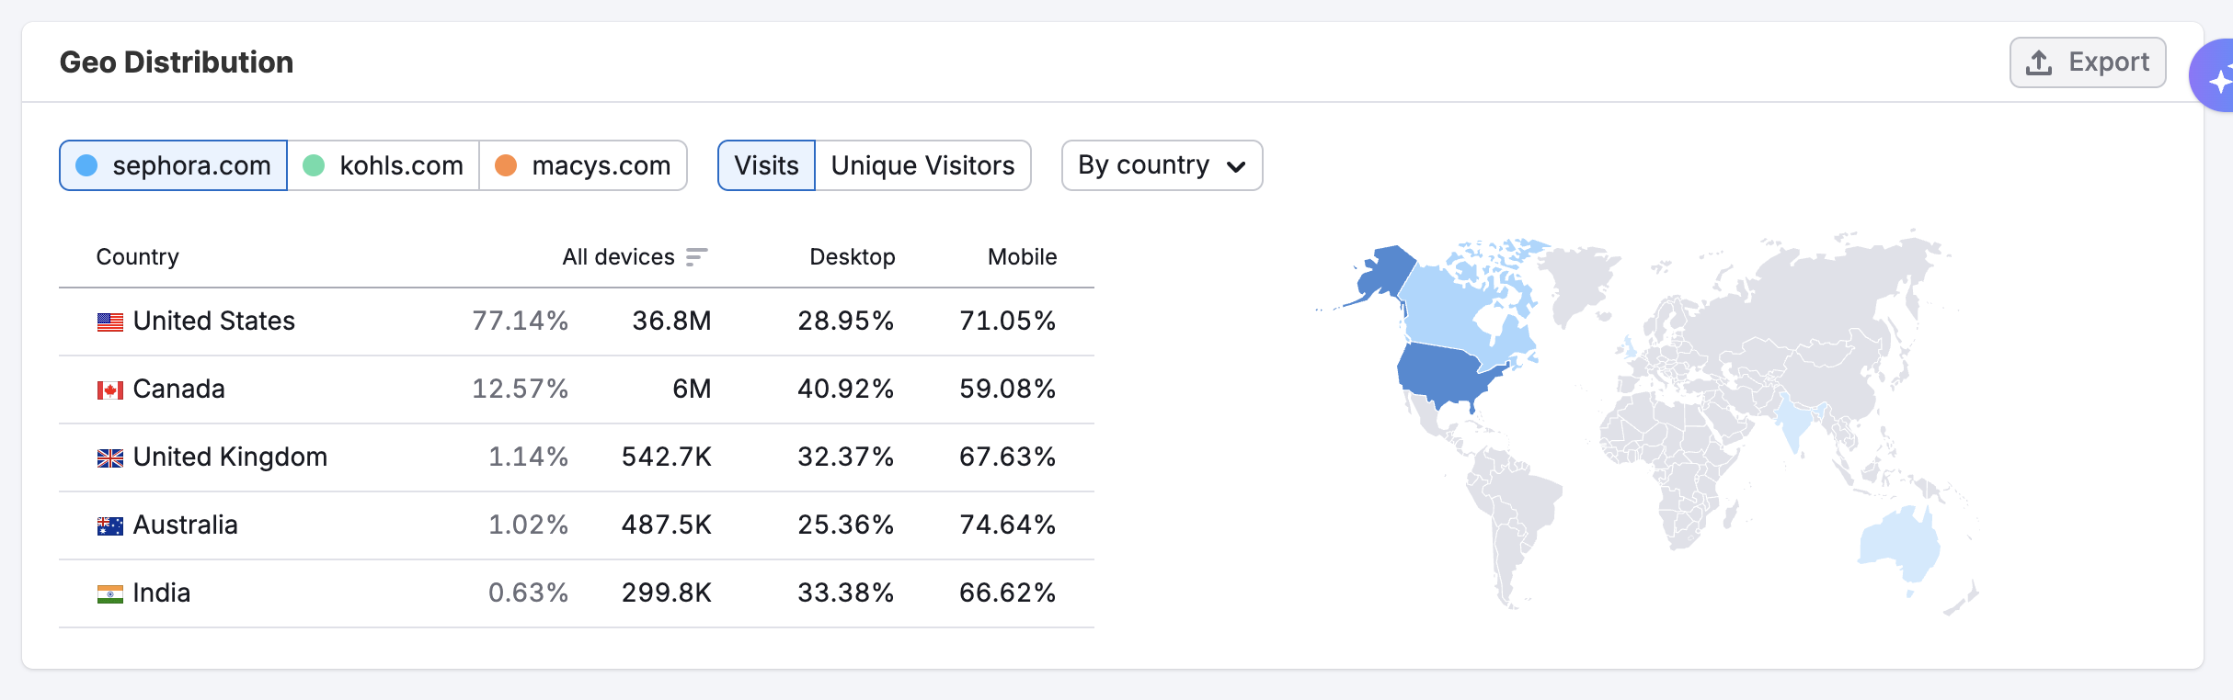The height and width of the screenshot is (700, 2233).
Task: Click the United Kingdom flag icon
Action: pos(110,458)
